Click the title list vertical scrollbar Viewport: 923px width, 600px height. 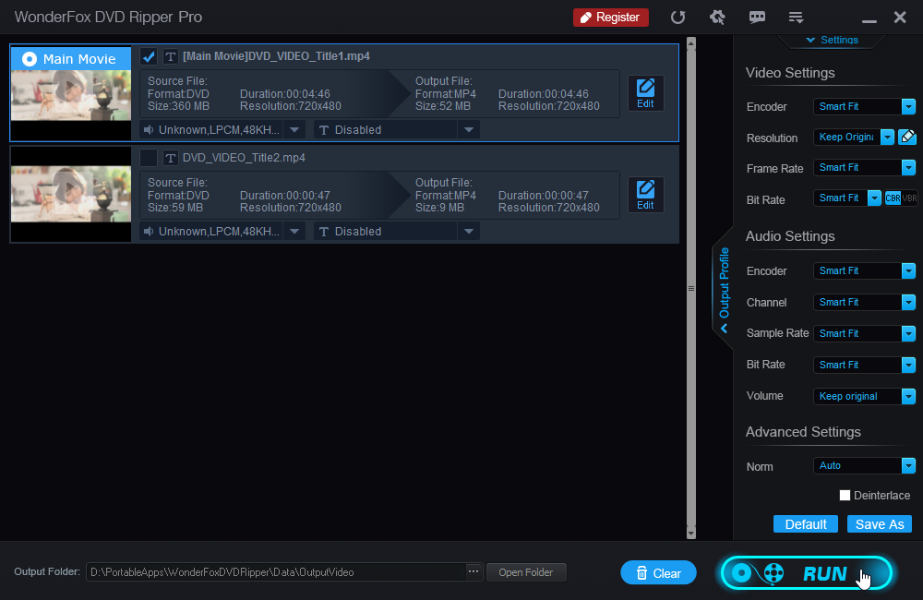pos(691,289)
